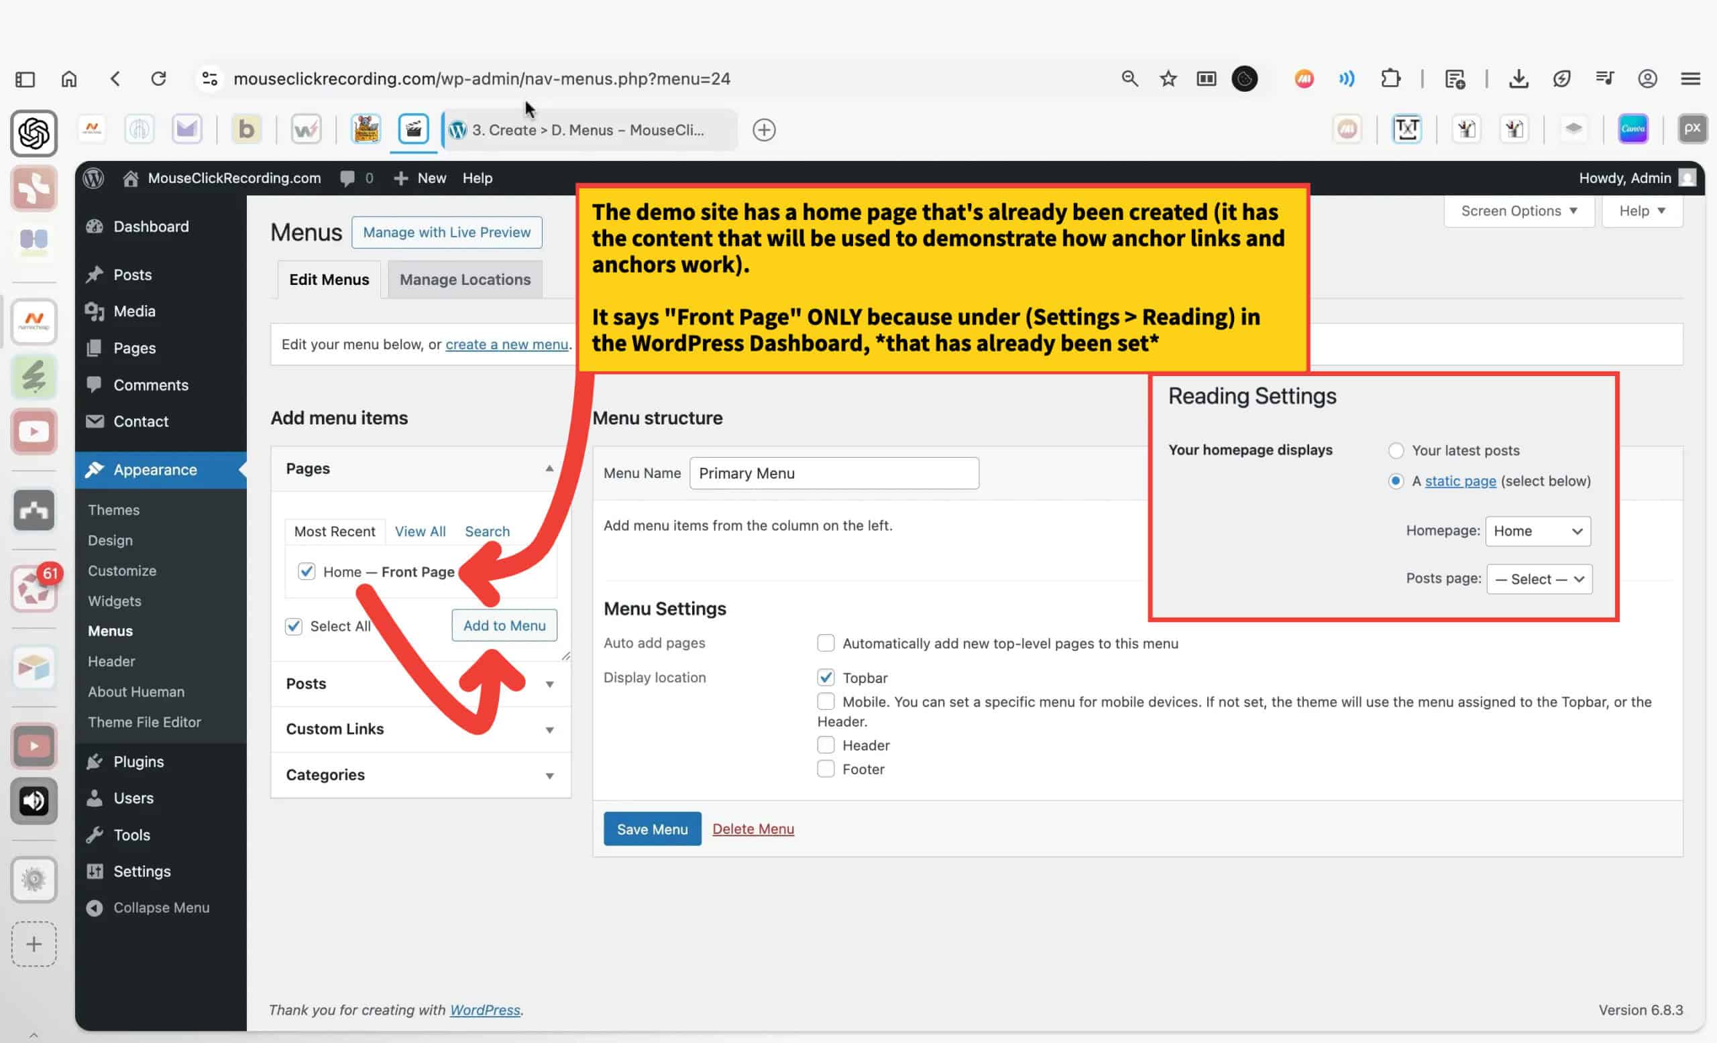Click into the Menu Name field

click(834, 473)
